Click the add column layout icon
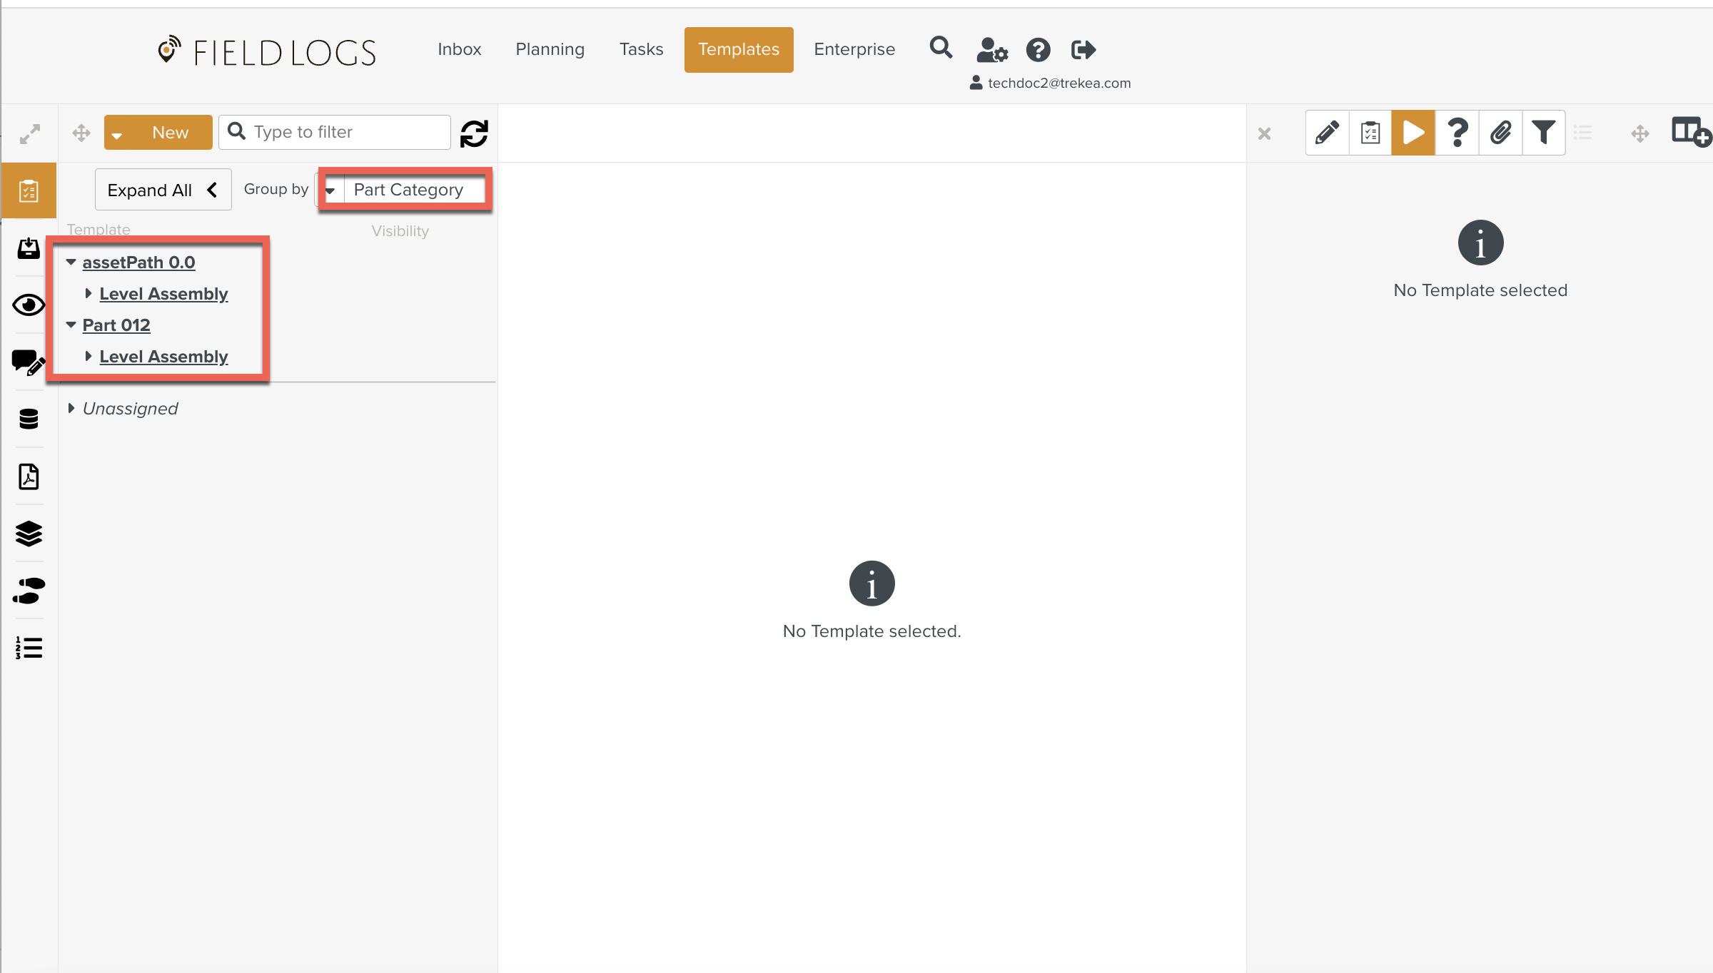The height and width of the screenshot is (973, 1713). (x=1690, y=133)
